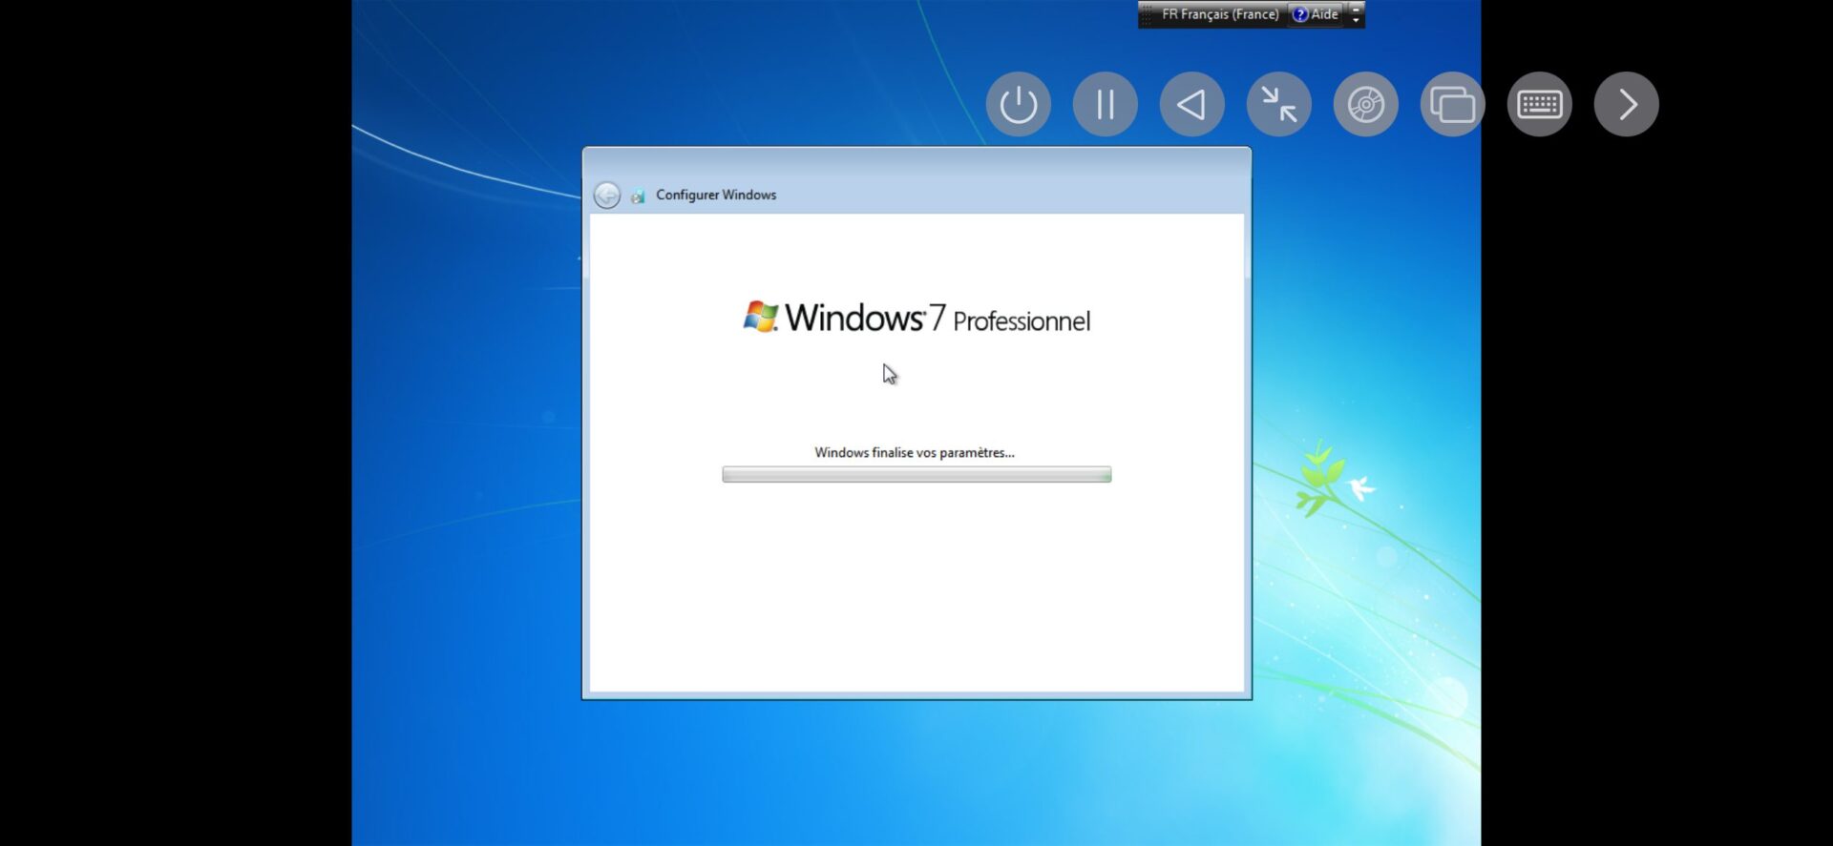Click the Configurer Windows title text
1833x846 pixels.
[716, 195]
